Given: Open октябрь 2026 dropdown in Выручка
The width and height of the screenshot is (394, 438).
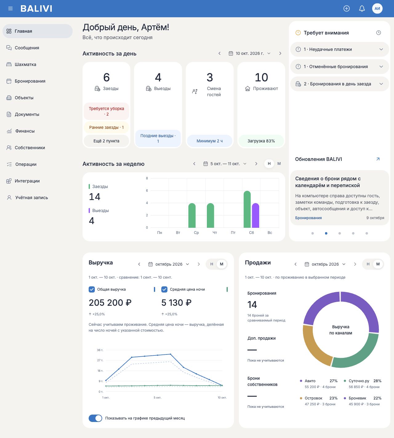Looking at the screenshot, I should tap(169, 264).
